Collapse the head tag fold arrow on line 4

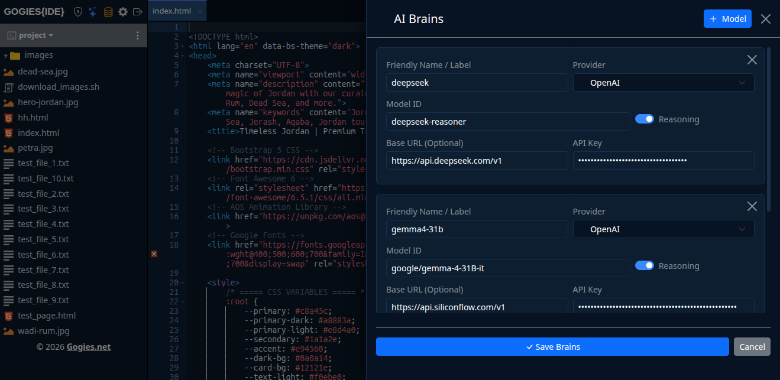(x=184, y=56)
